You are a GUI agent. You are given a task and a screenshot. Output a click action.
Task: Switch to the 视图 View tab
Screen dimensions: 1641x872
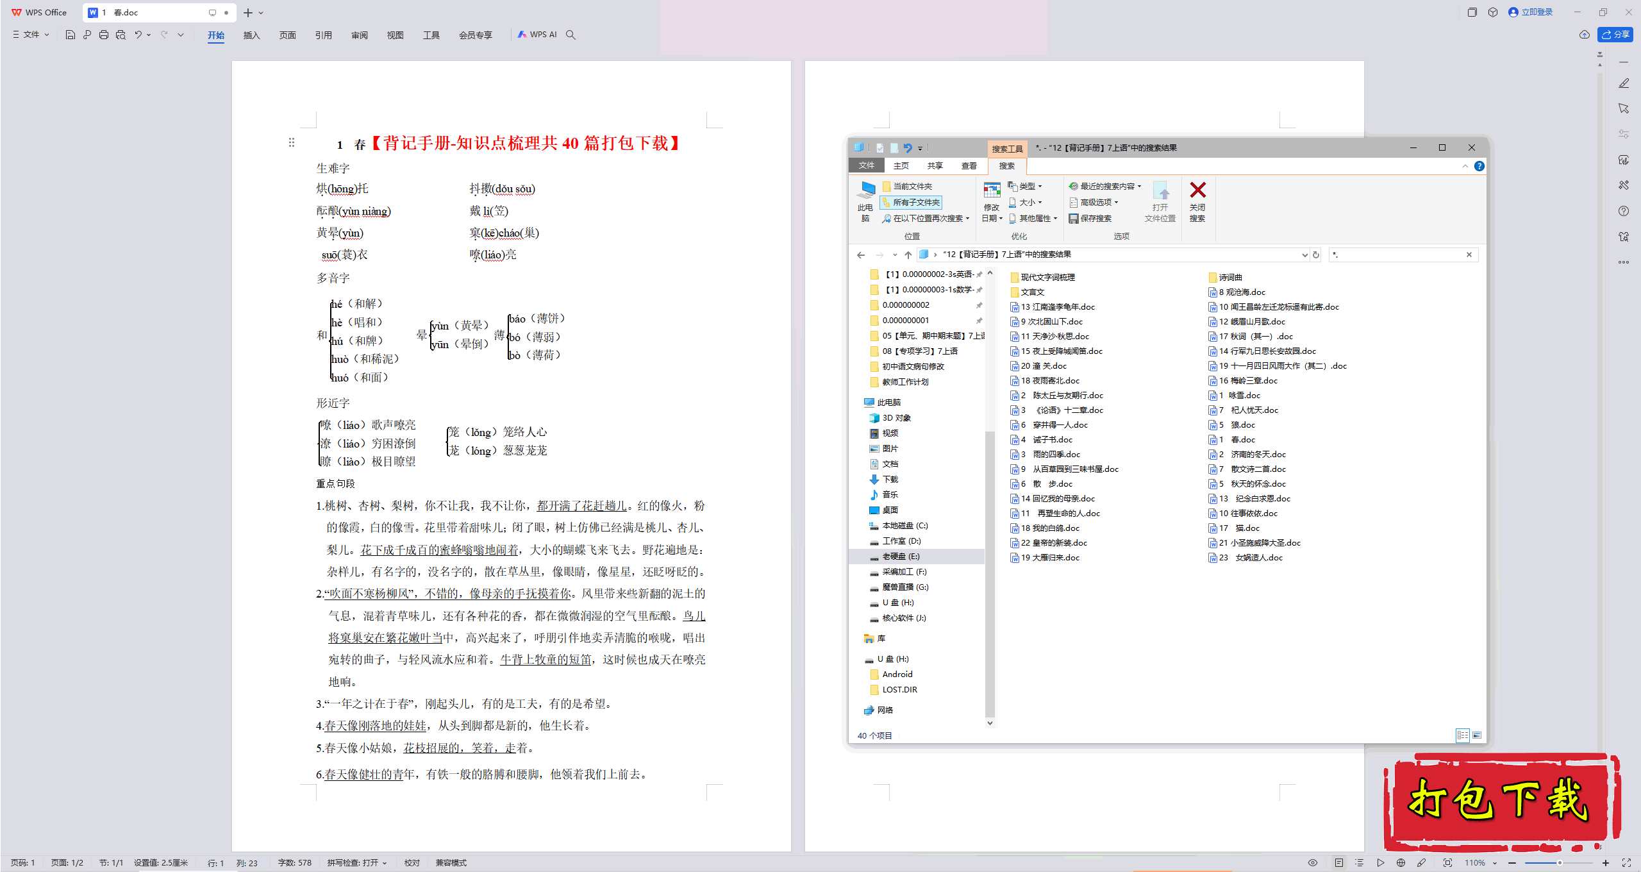coord(395,35)
